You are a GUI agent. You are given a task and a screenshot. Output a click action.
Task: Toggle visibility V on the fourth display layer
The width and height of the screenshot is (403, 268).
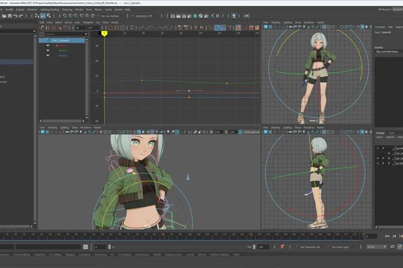(378, 163)
